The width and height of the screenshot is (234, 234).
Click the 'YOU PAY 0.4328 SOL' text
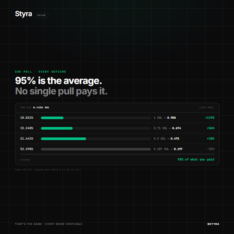[x=35, y=107]
